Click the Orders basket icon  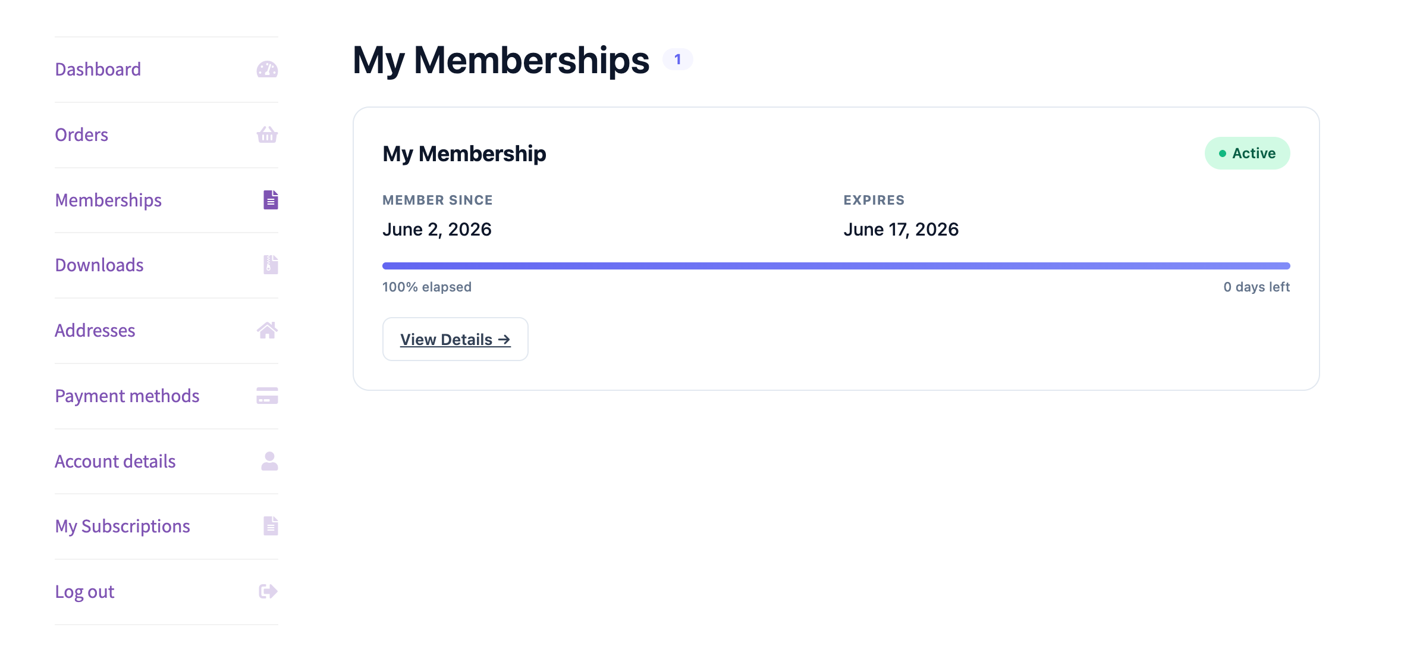[x=267, y=135]
